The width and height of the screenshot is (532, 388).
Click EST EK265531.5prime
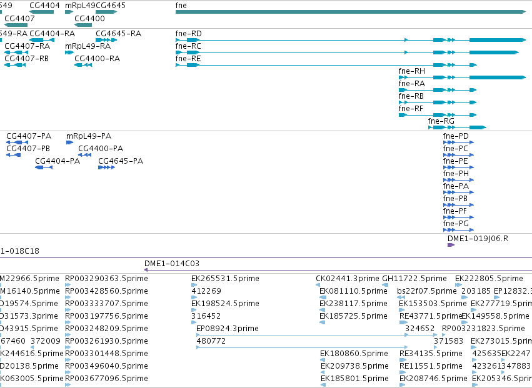[225, 279]
